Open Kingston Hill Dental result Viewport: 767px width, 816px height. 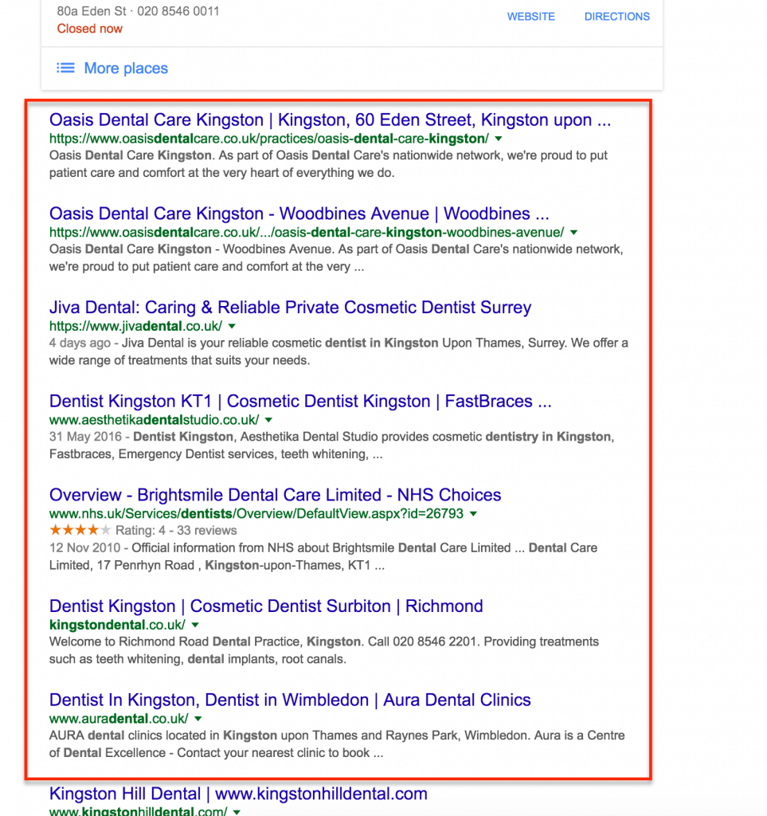click(x=238, y=794)
